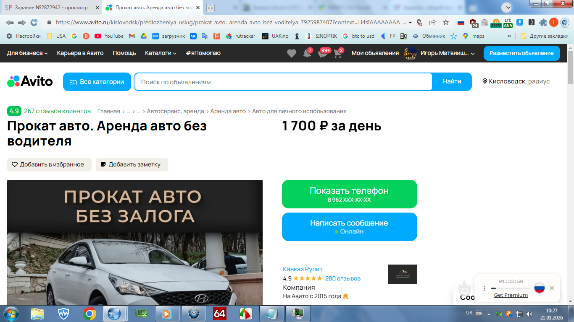Click 'Показать телефон' button
This screenshot has height=322, width=574.
coord(350,194)
